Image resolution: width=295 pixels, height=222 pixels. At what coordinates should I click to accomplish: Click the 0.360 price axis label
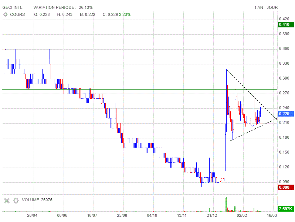point(284,48)
